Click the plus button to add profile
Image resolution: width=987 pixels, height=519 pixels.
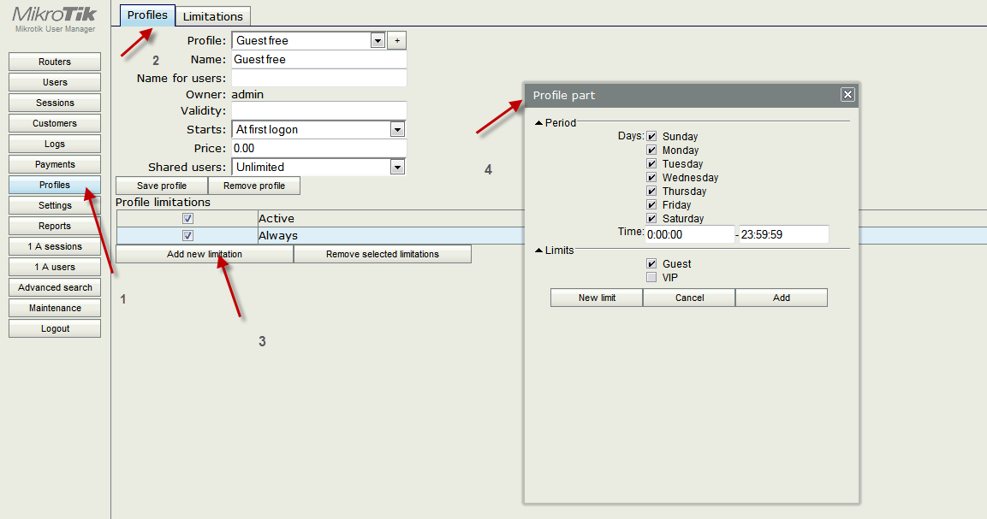[396, 40]
